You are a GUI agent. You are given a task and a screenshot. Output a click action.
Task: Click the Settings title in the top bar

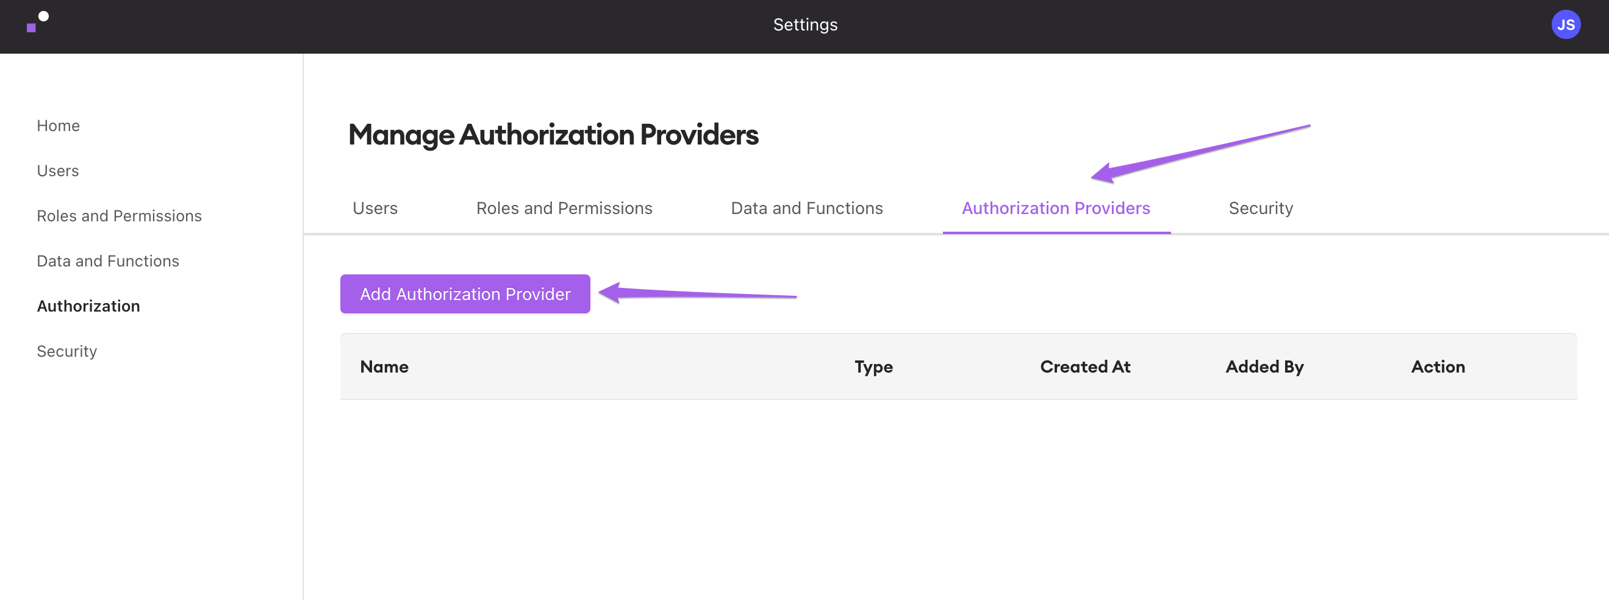pyautogui.click(x=805, y=25)
